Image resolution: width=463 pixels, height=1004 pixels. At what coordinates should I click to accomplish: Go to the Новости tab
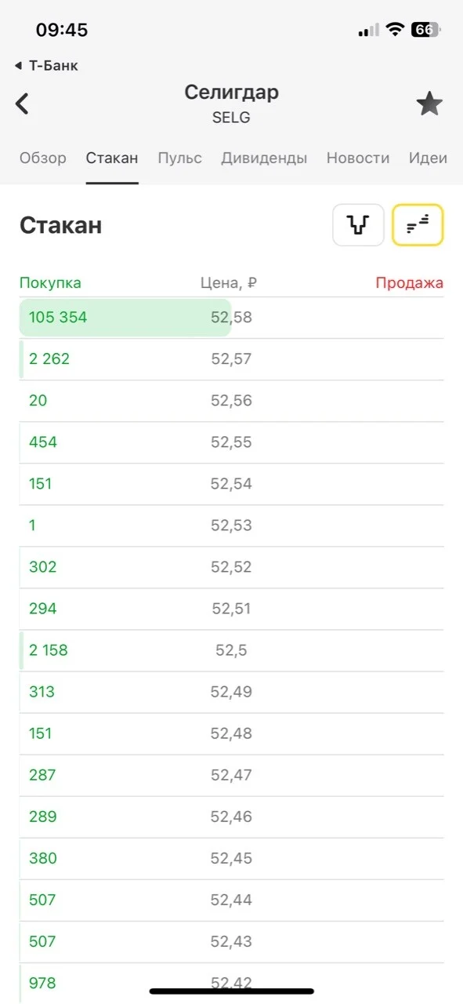[358, 158]
